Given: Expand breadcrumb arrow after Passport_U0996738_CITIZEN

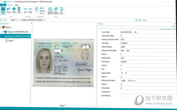Looking at the screenshot, I should coord(45,20).
